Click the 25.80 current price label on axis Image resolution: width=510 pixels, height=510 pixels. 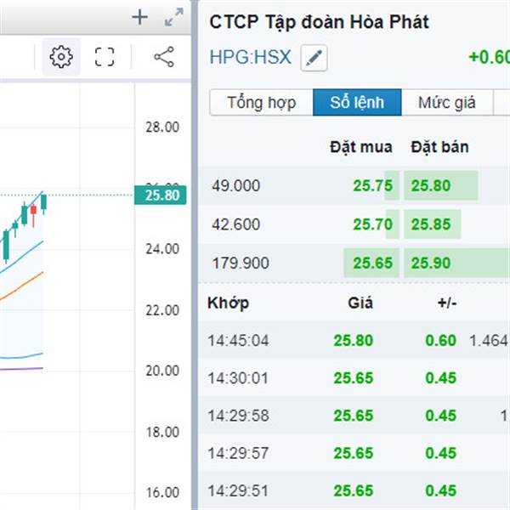click(x=161, y=195)
